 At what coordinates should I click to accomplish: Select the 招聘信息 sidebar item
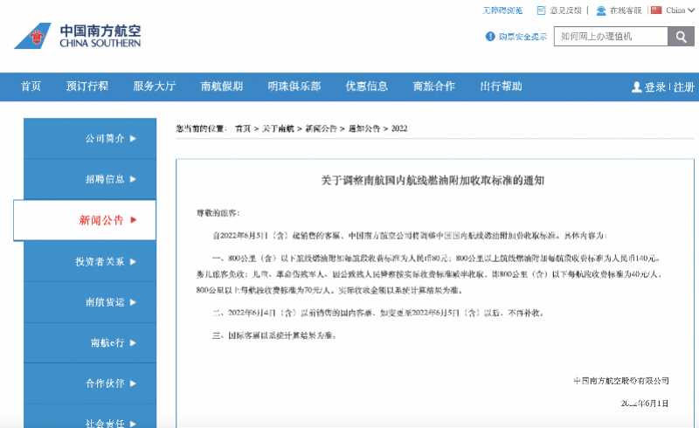tap(90, 179)
